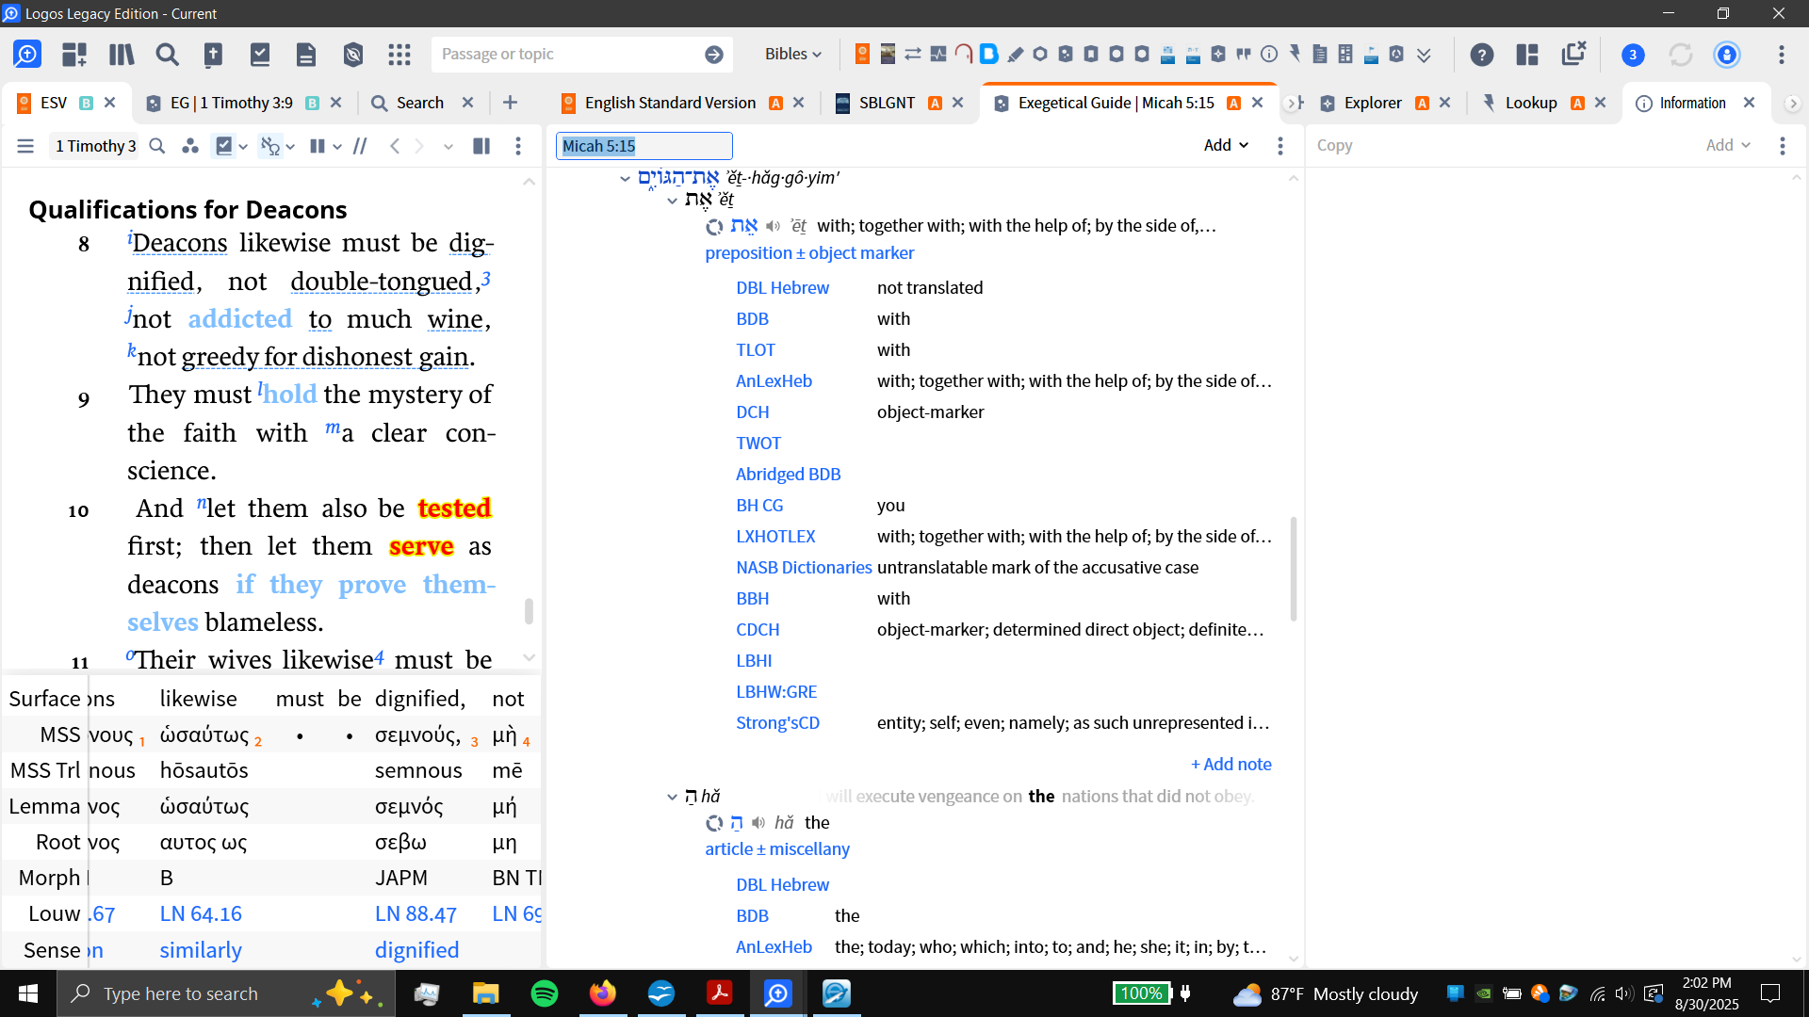Switch to the Lookup tab
This screenshot has height=1017, width=1809.
point(1530,104)
